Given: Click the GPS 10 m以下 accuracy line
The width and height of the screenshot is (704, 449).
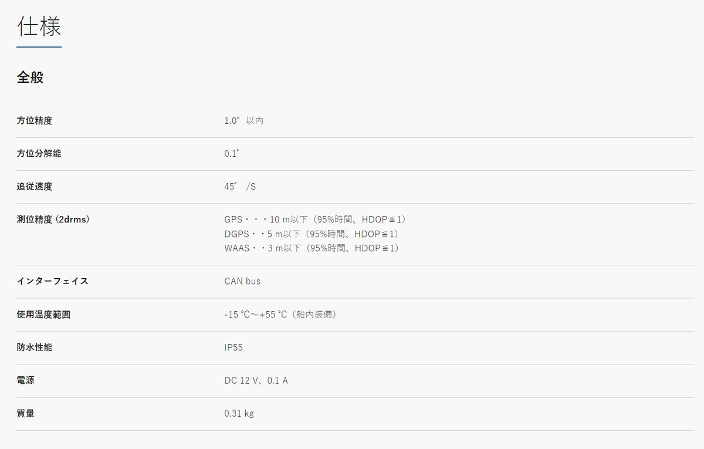Looking at the screenshot, I should click(315, 220).
